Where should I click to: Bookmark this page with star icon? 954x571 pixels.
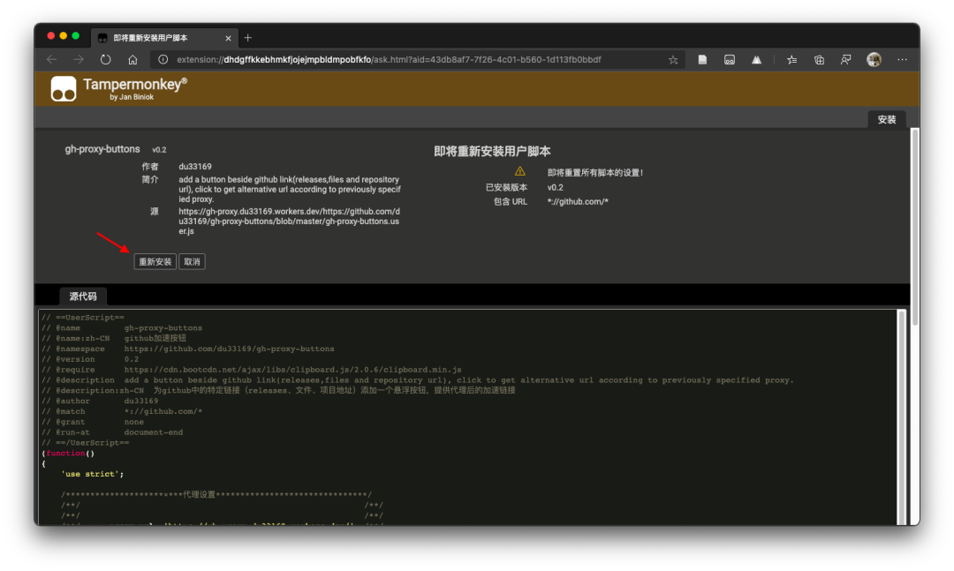[673, 60]
